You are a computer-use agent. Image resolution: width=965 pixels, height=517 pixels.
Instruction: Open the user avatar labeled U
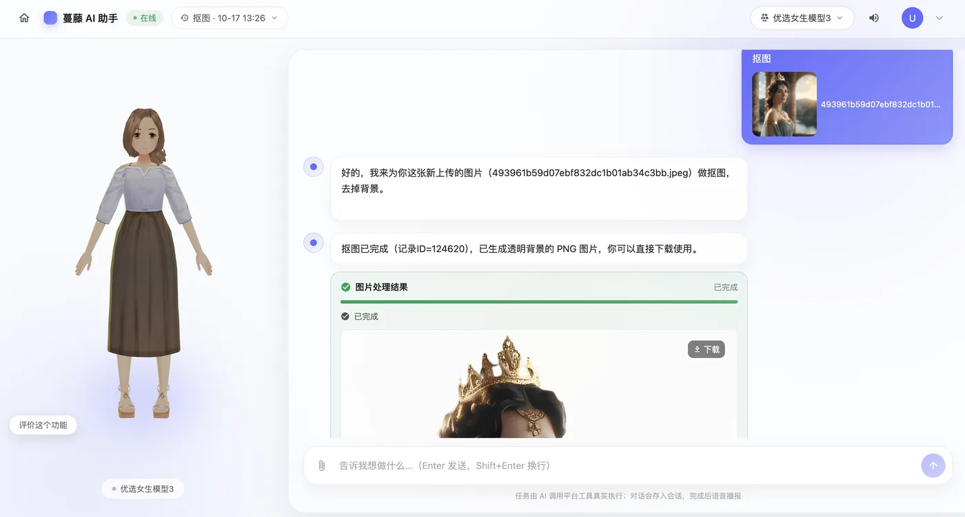[912, 18]
